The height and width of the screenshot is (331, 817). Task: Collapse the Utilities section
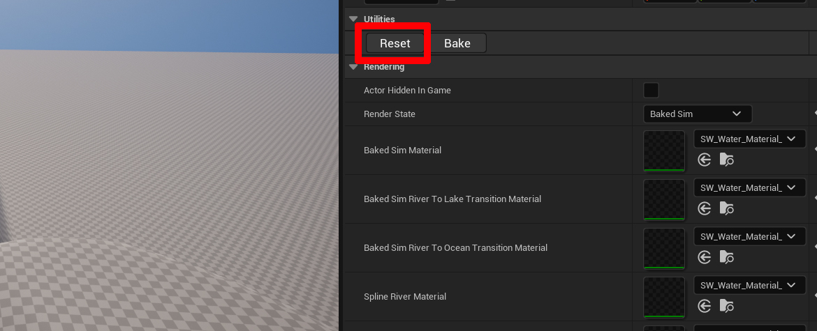click(x=353, y=20)
